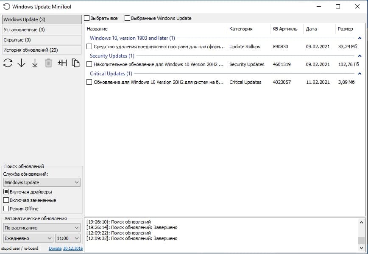Check the KB890830 malware removal update checkbox
Image resolution: width=368 pixels, height=254 pixels.
(x=89, y=47)
